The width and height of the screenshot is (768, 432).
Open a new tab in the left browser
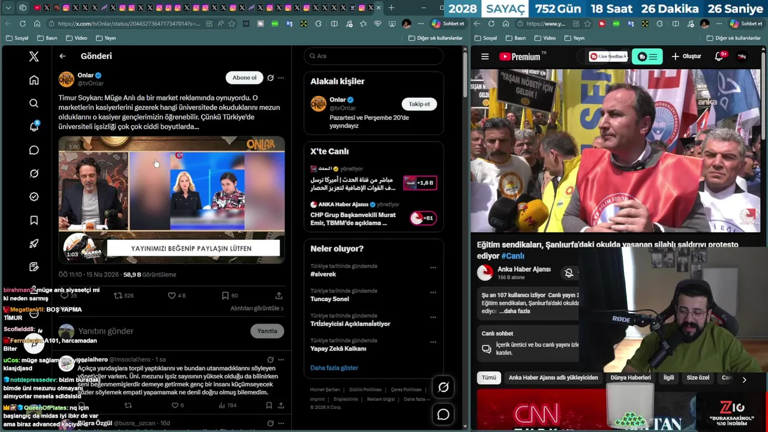click(391, 8)
